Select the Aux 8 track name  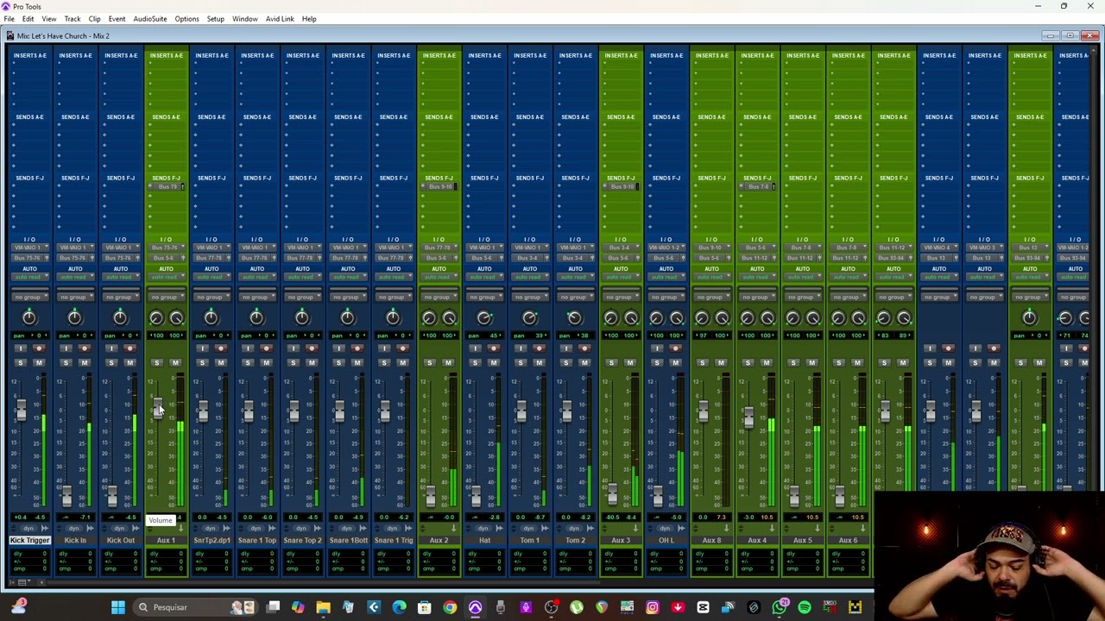(x=711, y=541)
